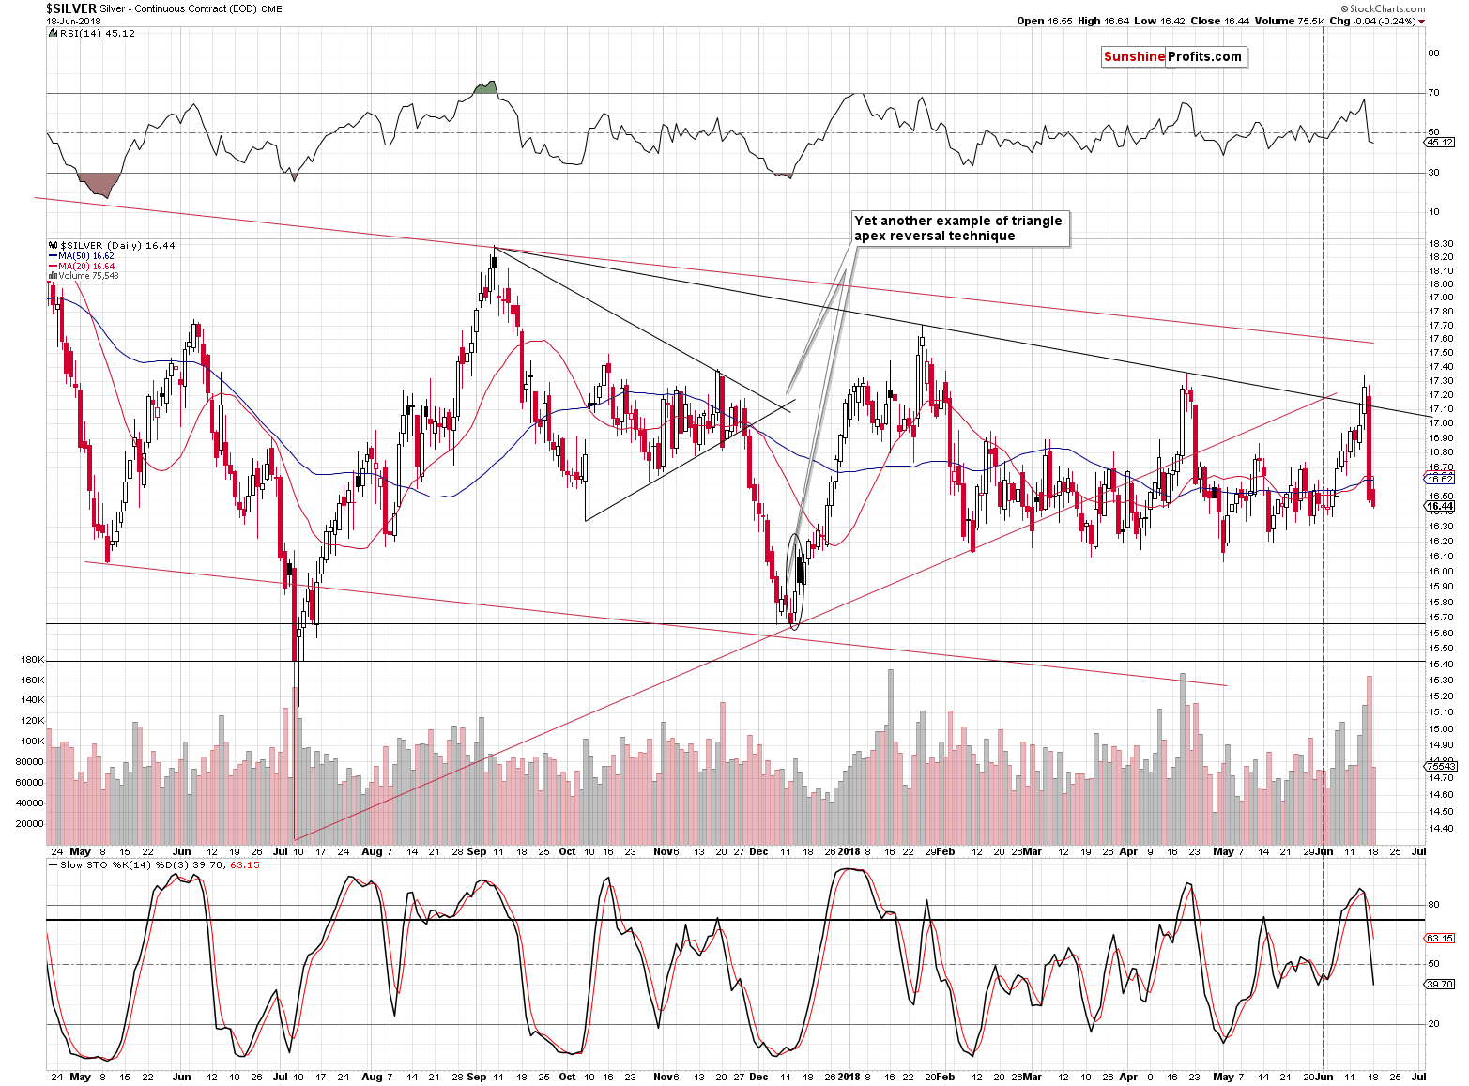Click the $SILVER ticker symbol title
Screen dimensions: 1469x1086
(x=71, y=8)
